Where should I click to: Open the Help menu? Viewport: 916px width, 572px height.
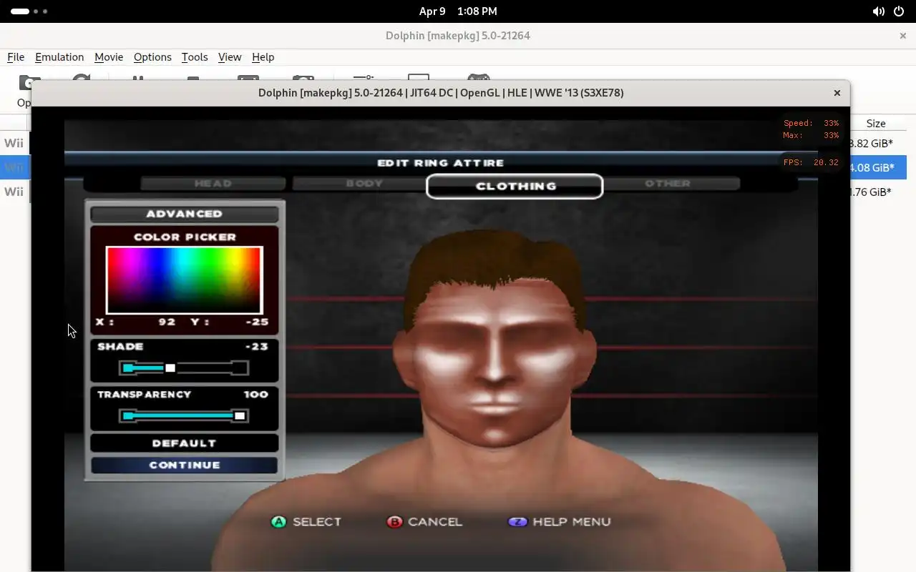click(263, 57)
